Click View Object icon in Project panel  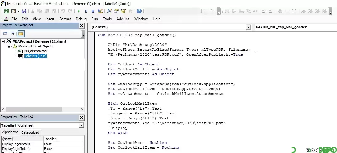pyautogui.click(x=12, y=34)
